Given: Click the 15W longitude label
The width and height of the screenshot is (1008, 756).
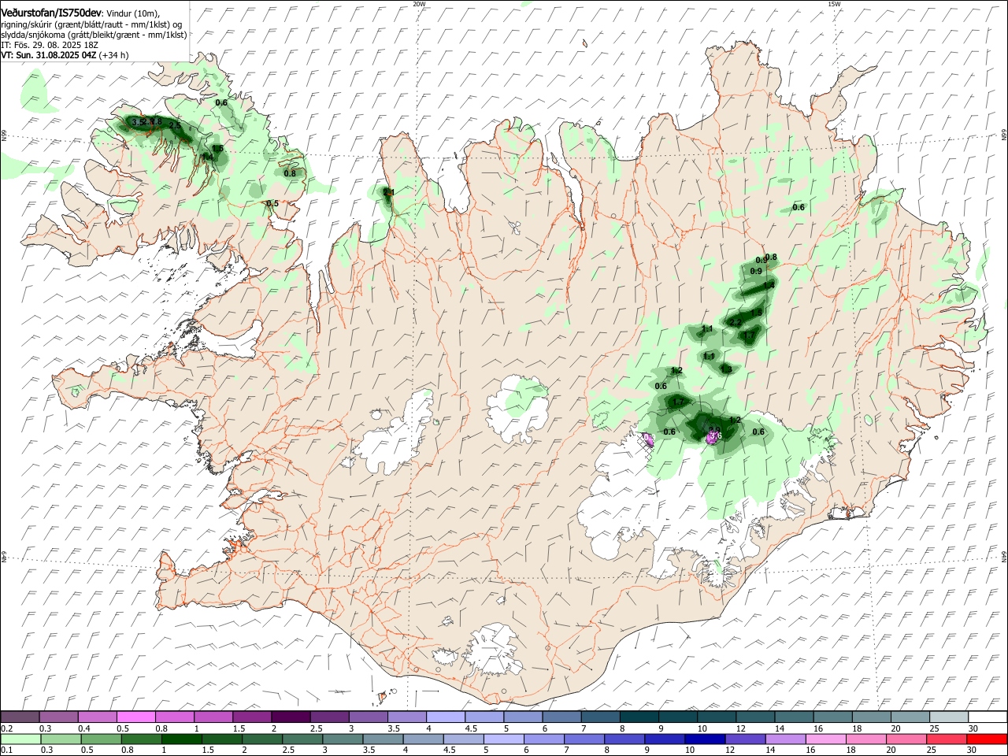Looking at the screenshot, I should 834,4.
